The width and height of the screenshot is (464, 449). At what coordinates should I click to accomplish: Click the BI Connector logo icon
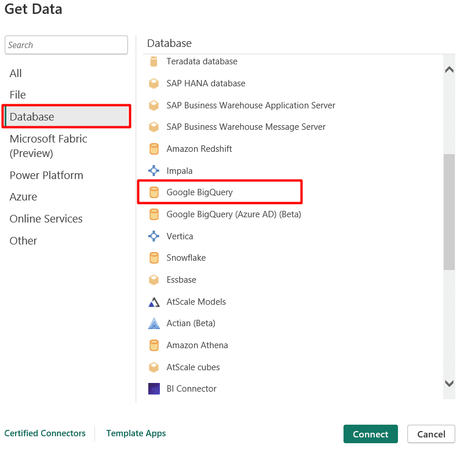(x=154, y=389)
